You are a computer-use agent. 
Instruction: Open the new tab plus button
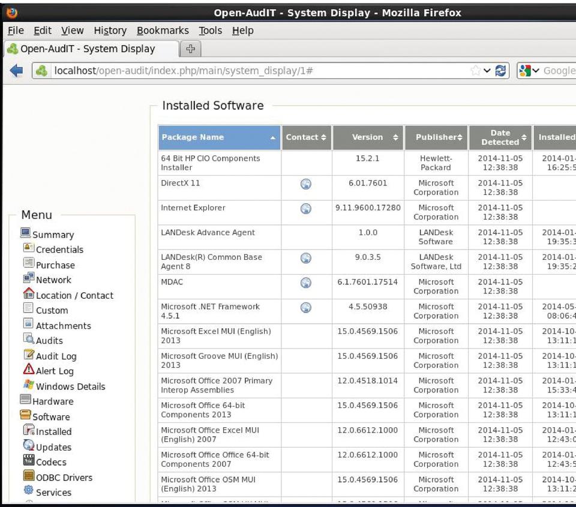click(x=191, y=49)
